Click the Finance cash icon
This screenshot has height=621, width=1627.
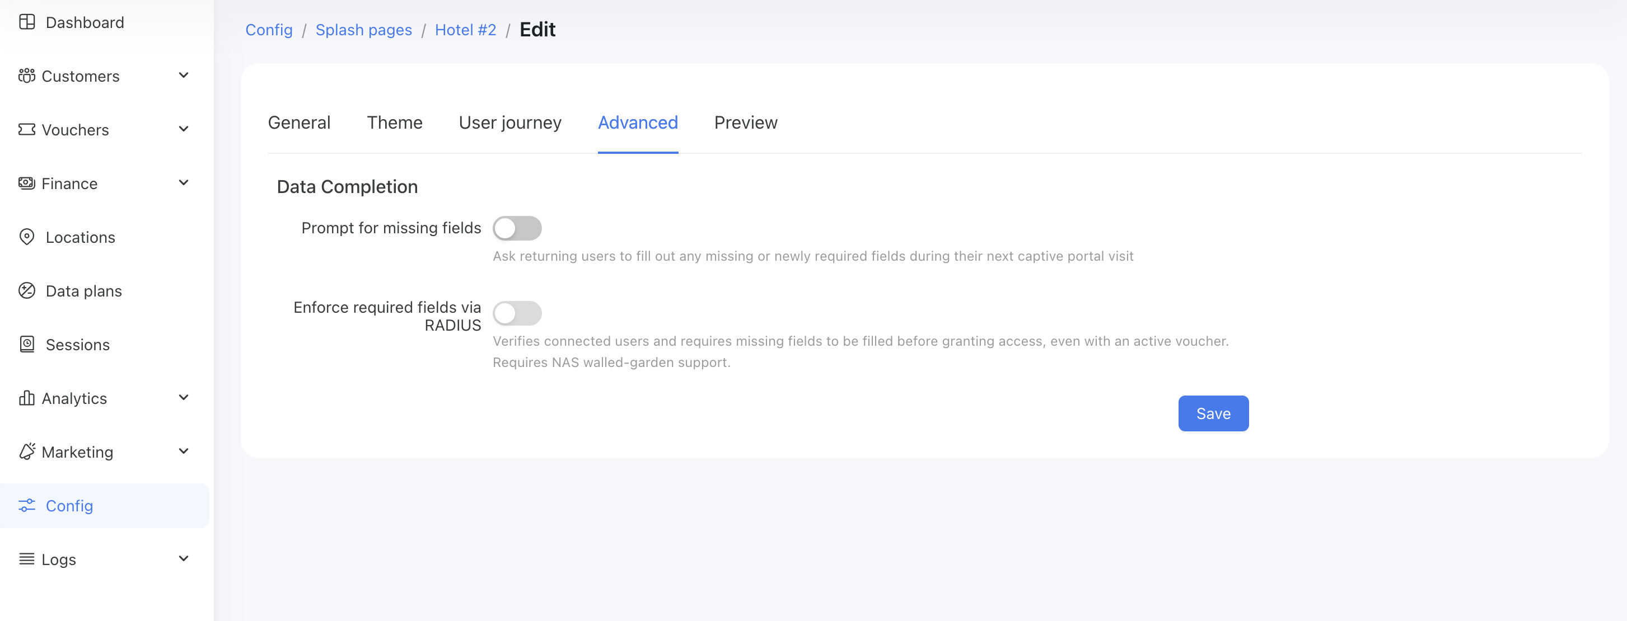(26, 183)
